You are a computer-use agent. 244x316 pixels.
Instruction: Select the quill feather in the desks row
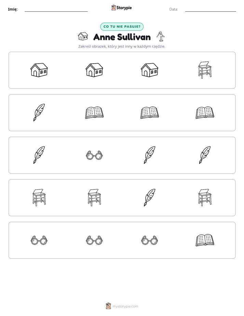150,198
